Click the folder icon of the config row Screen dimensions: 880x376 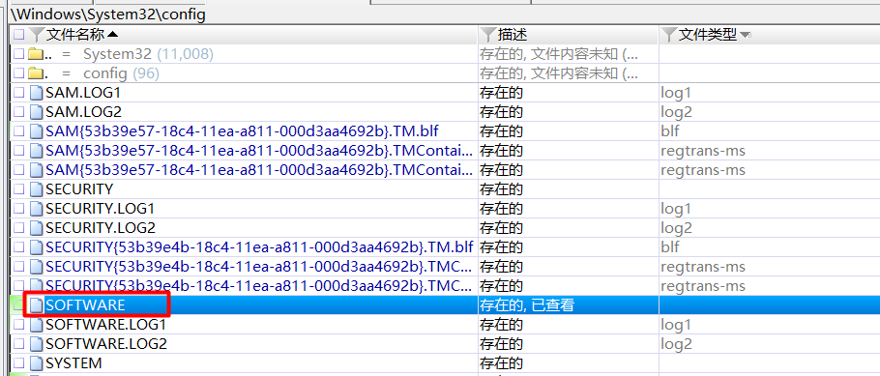coord(36,72)
